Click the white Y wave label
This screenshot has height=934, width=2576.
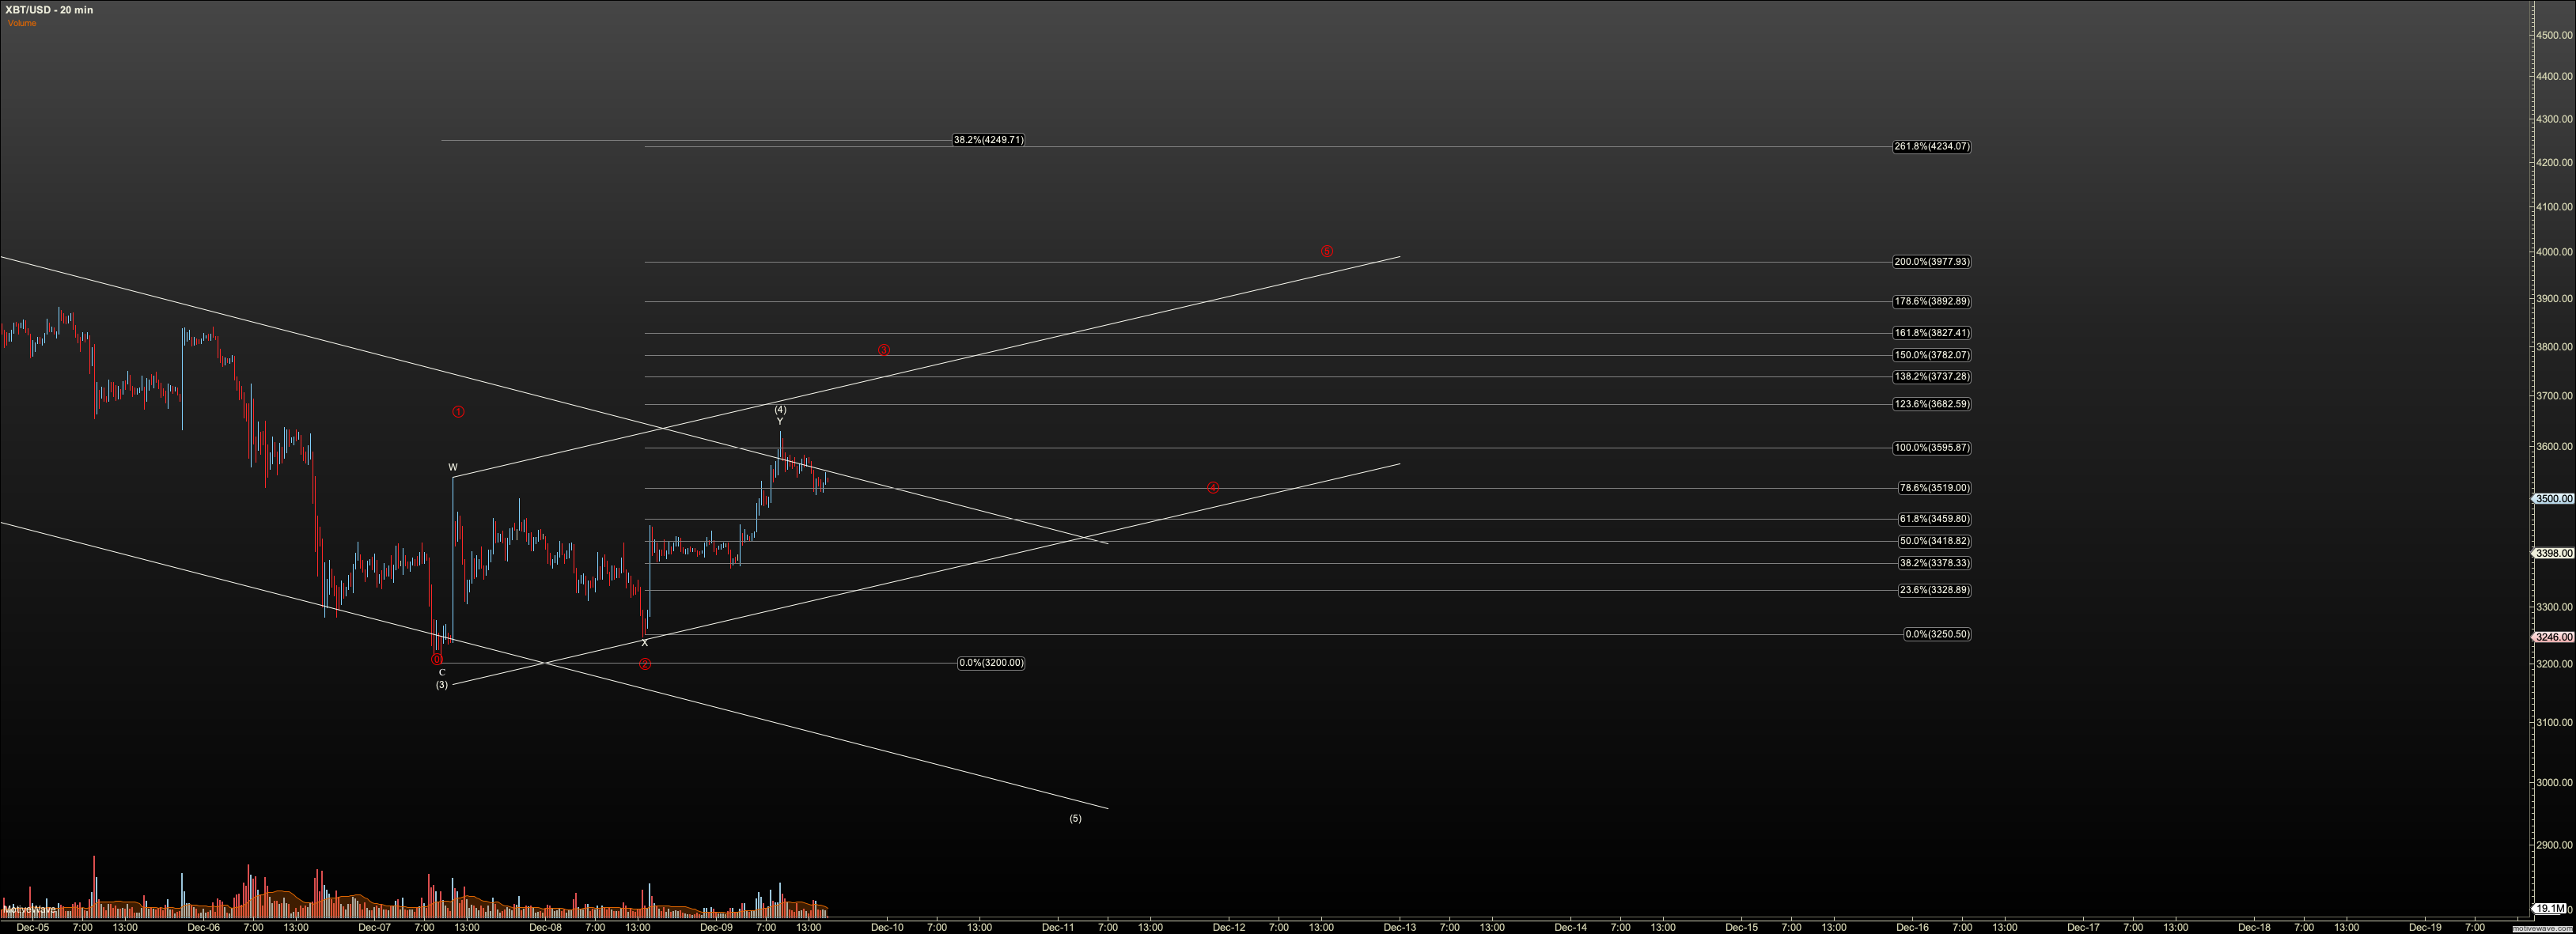pos(780,421)
